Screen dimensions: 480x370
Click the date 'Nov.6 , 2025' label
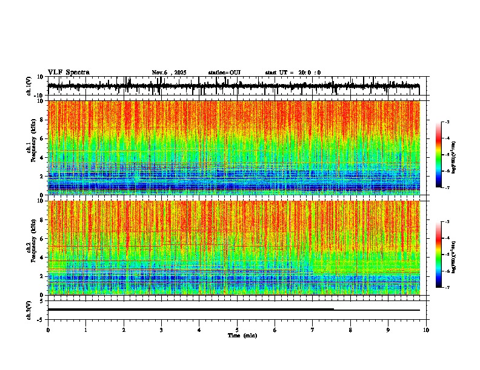pos(169,73)
